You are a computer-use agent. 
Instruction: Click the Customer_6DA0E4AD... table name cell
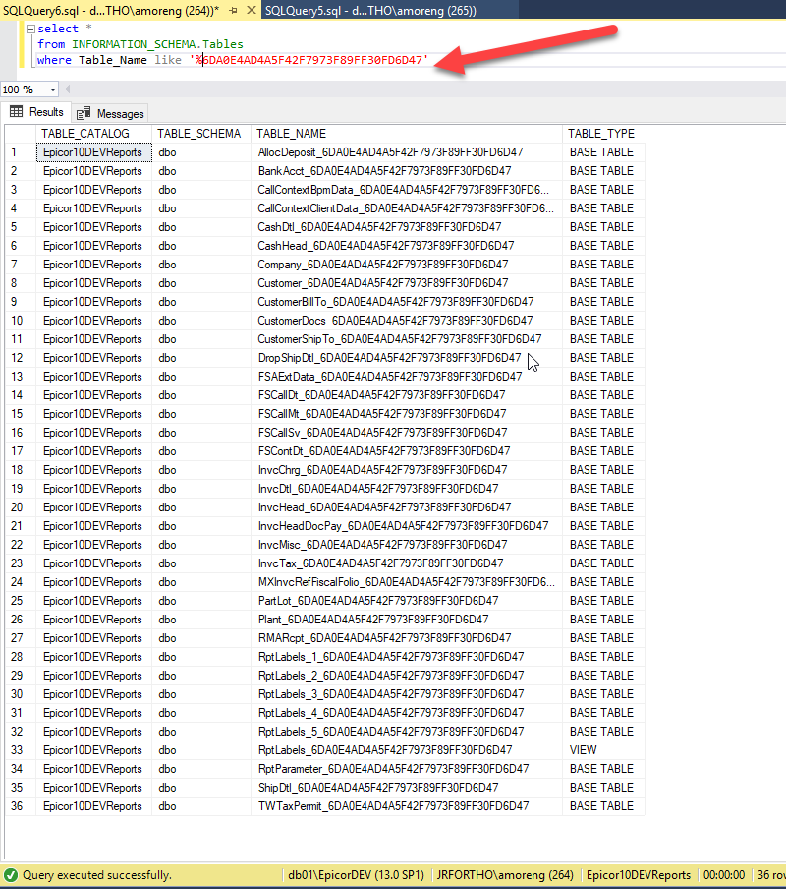pos(407,283)
